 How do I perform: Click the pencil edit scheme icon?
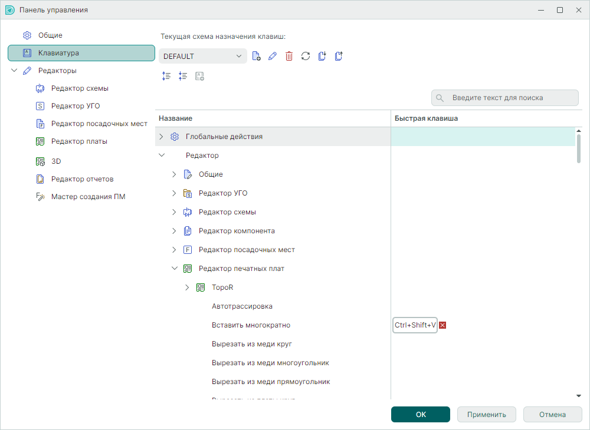coord(273,57)
